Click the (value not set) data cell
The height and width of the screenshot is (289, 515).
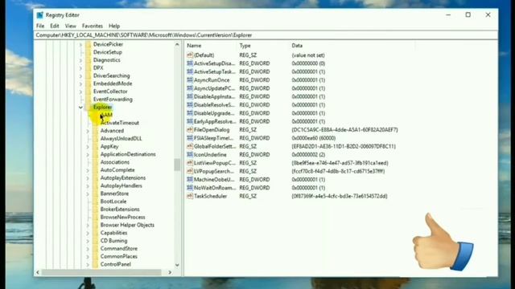click(308, 55)
